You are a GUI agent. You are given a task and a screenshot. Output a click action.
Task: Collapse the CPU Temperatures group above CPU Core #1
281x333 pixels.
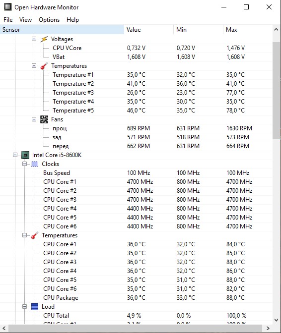point(24,235)
